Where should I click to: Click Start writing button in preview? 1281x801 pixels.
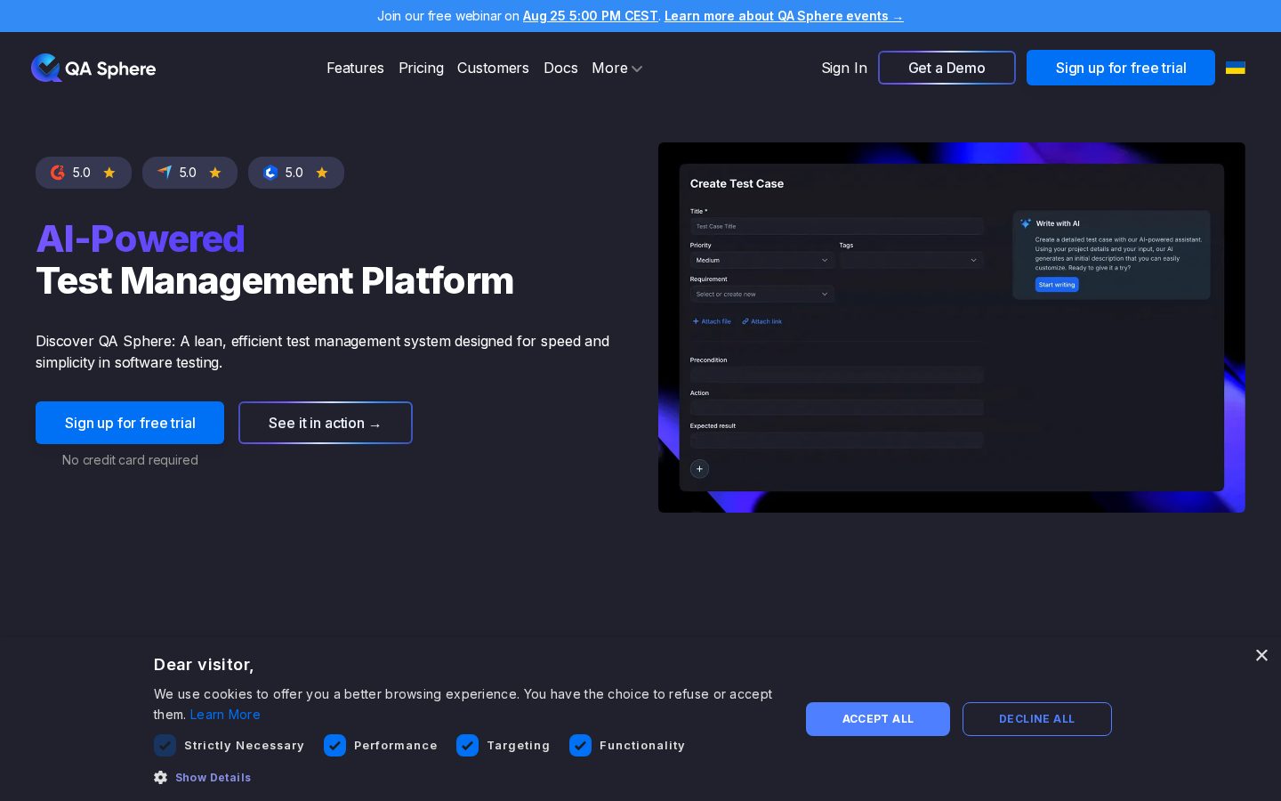pyautogui.click(x=1057, y=285)
